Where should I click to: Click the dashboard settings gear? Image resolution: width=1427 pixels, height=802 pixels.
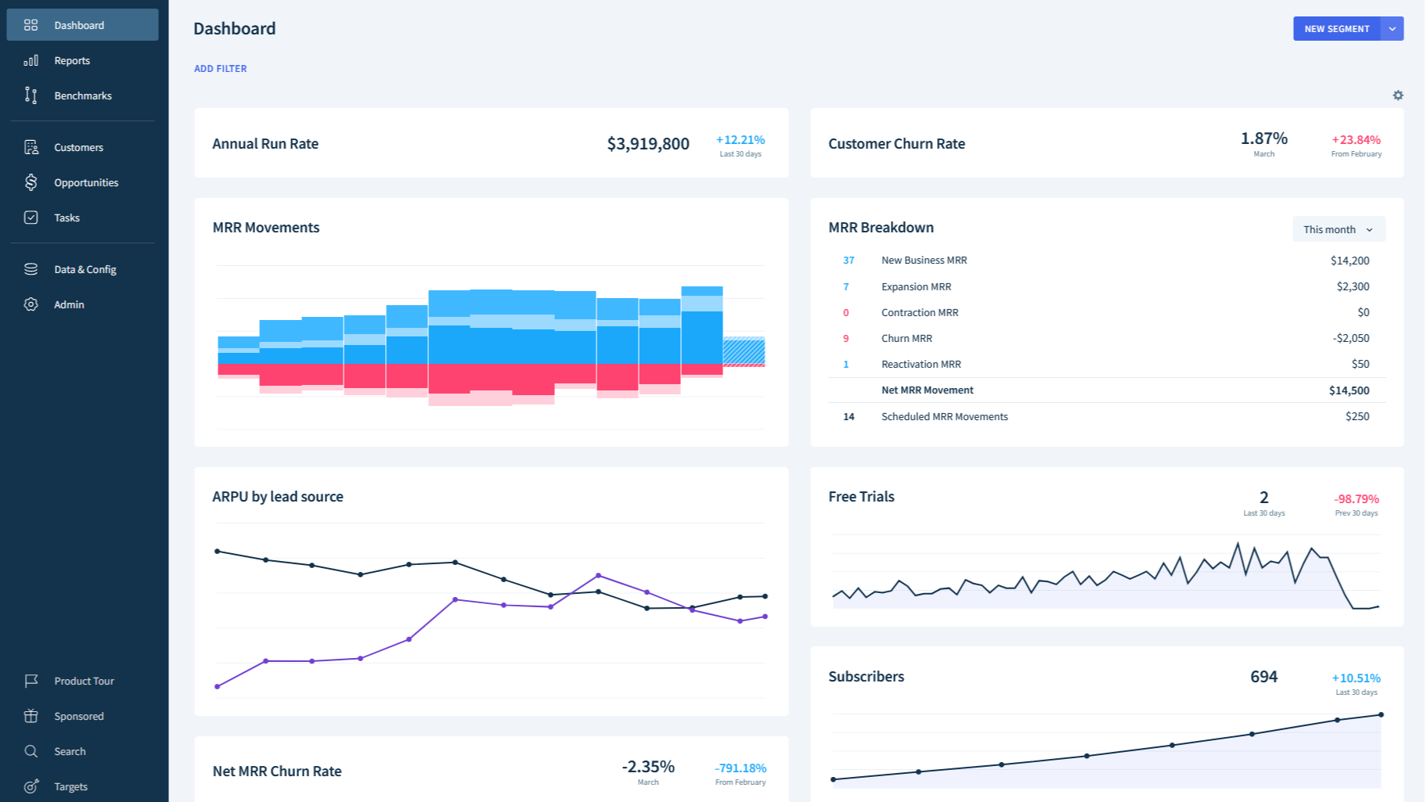pos(1398,95)
